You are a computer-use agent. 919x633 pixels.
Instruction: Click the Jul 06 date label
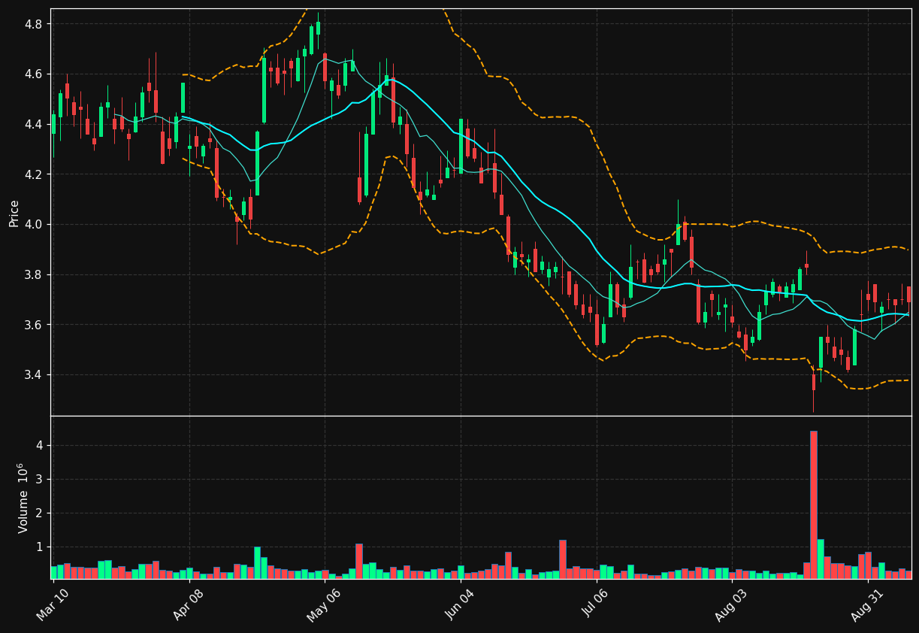596,604
